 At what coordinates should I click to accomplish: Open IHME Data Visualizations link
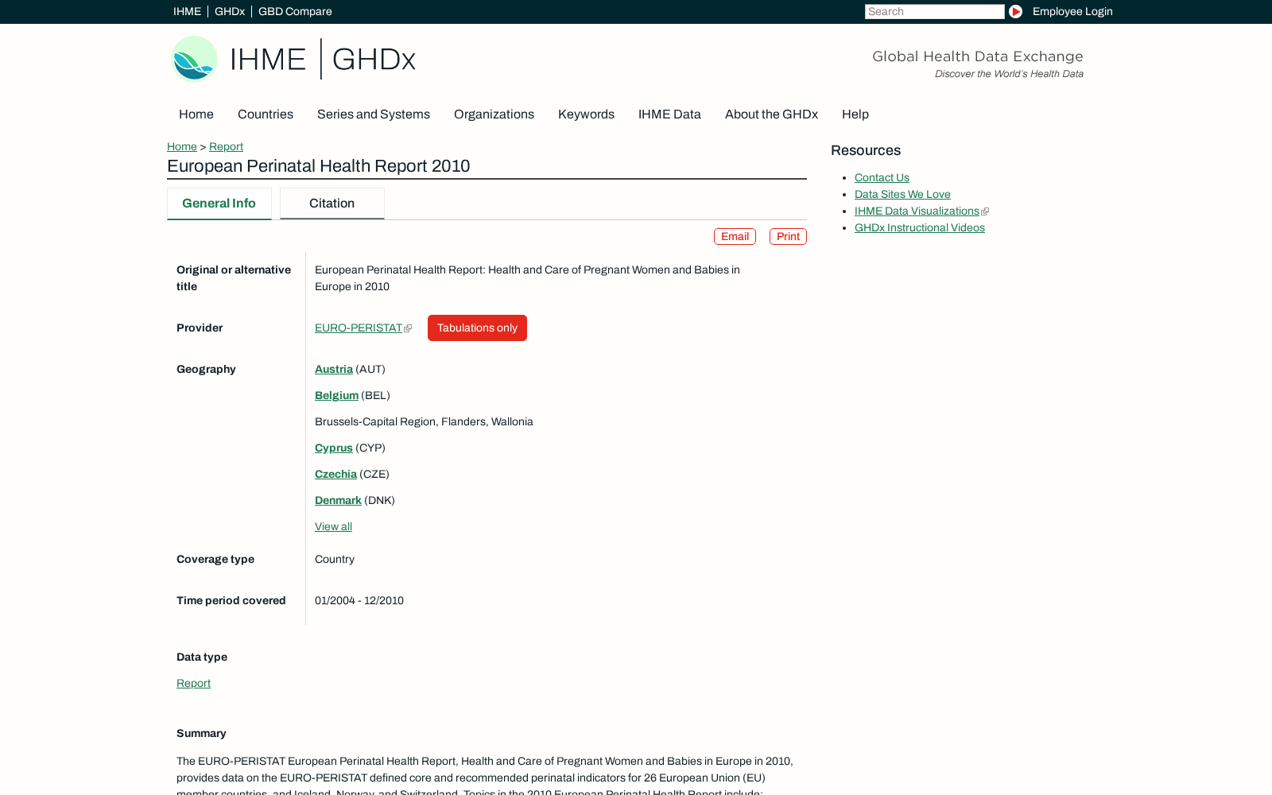point(917,211)
